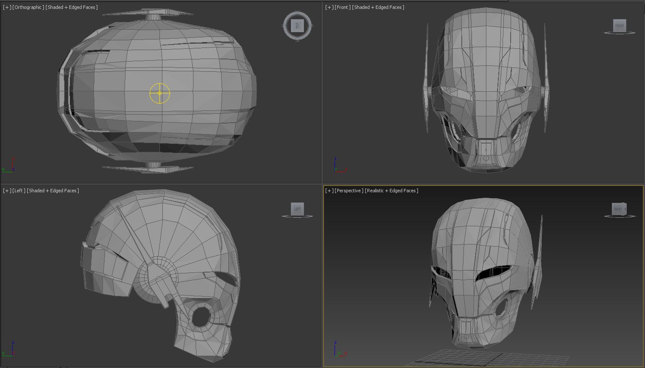Click the FRONT ViewCube face in Front viewport

[x=619, y=25]
